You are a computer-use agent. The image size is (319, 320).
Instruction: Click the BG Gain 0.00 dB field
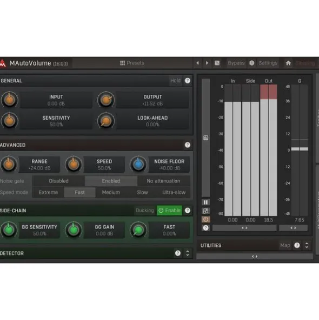104,230
